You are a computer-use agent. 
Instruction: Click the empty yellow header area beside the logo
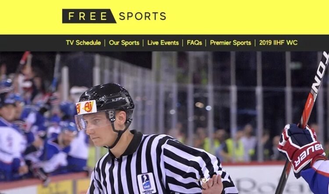click(x=247, y=17)
